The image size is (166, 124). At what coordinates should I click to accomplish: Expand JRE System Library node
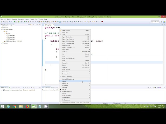pyautogui.click(x=3, y=41)
